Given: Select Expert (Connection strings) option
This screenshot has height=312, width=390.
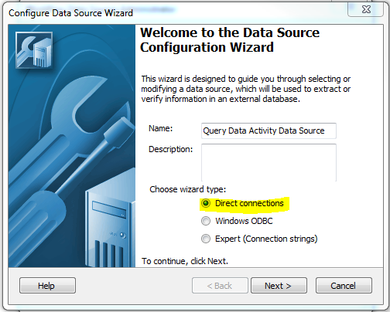Looking at the screenshot, I should click(206, 239).
